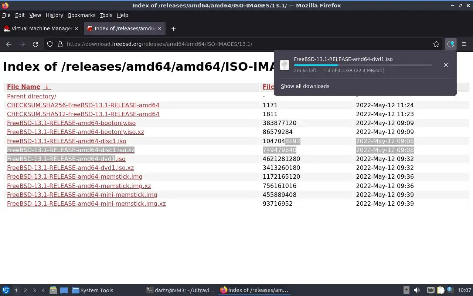Download the memstick.img file

(x=75, y=176)
